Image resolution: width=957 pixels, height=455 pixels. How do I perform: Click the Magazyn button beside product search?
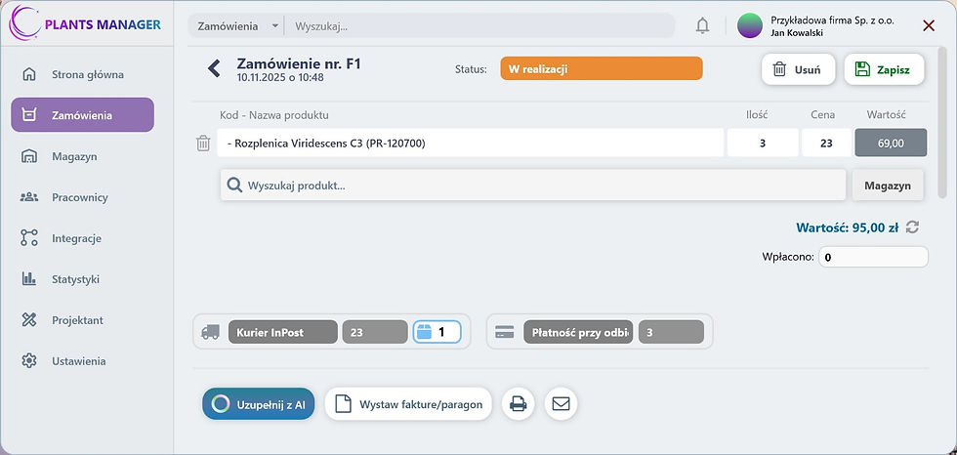888,186
